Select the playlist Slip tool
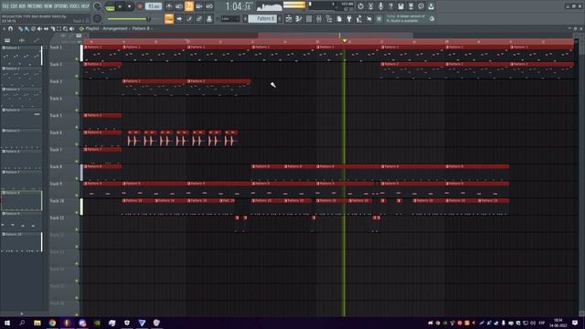The width and height of the screenshot is (585, 329). point(47,28)
